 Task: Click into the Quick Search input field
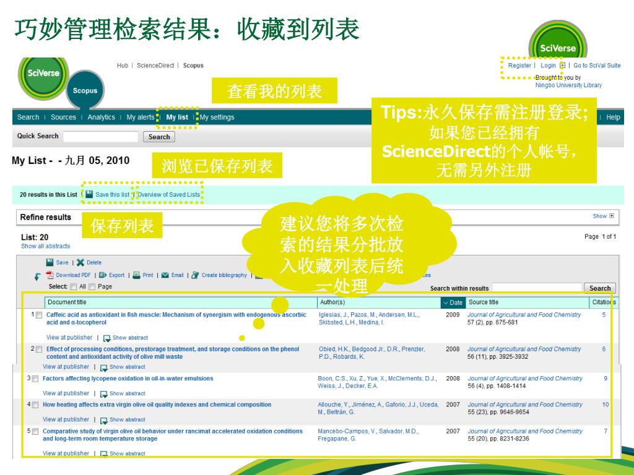coord(101,137)
